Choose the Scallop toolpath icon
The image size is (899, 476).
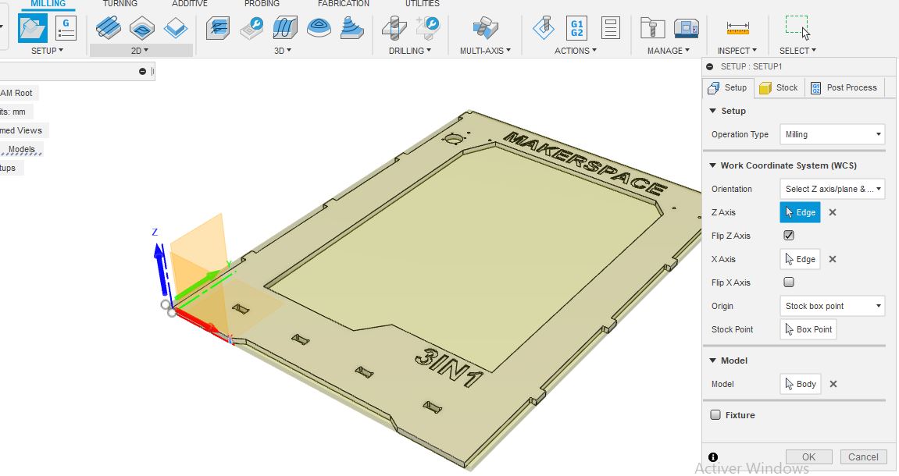[352, 27]
